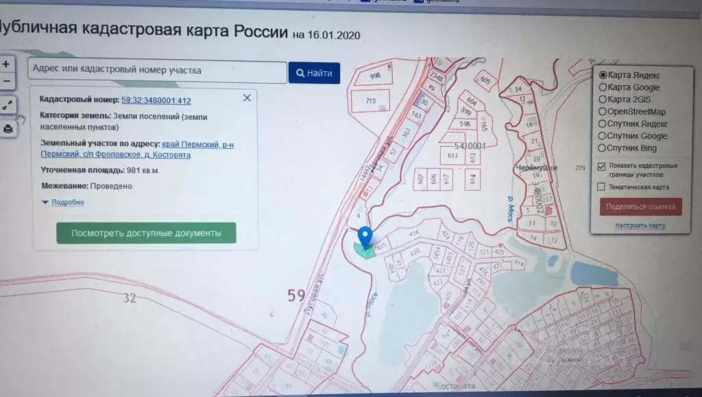
Task: Toggle cadastral parcel boundaries checkbox
Action: [x=601, y=166]
